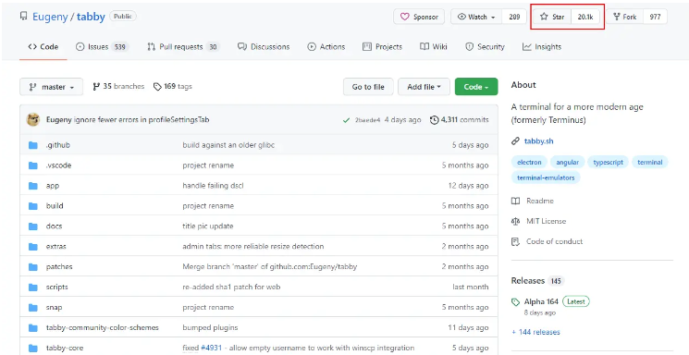Open the commit message about profileSettingsTab

[141, 119]
